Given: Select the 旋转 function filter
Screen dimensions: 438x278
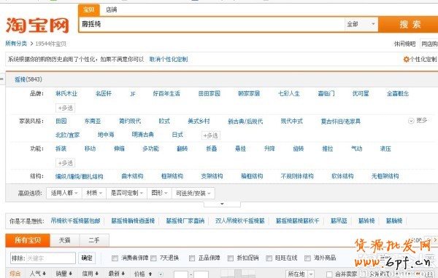Looking at the screenshot, I should pos(299,148).
